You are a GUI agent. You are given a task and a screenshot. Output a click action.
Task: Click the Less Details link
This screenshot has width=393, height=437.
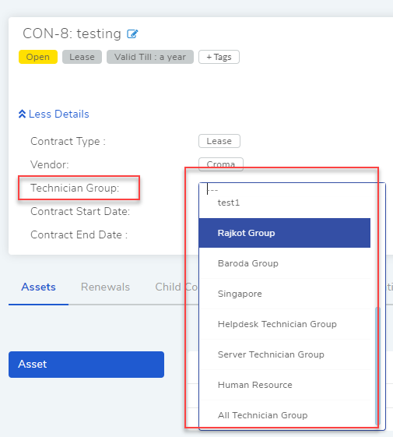click(54, 114)
